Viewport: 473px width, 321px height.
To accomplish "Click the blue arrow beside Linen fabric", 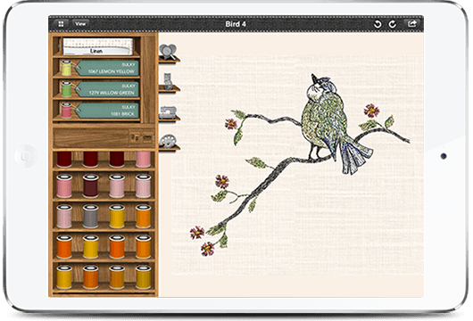I will pyautogui.click(x=60, y=46).
